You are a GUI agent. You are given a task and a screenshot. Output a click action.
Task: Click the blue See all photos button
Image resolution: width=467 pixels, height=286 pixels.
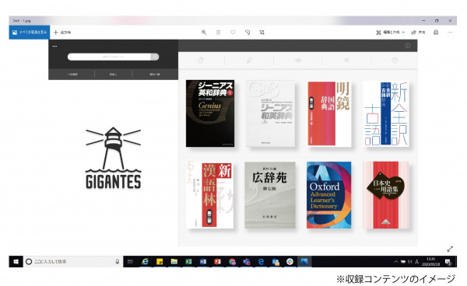tap(30, 32)
